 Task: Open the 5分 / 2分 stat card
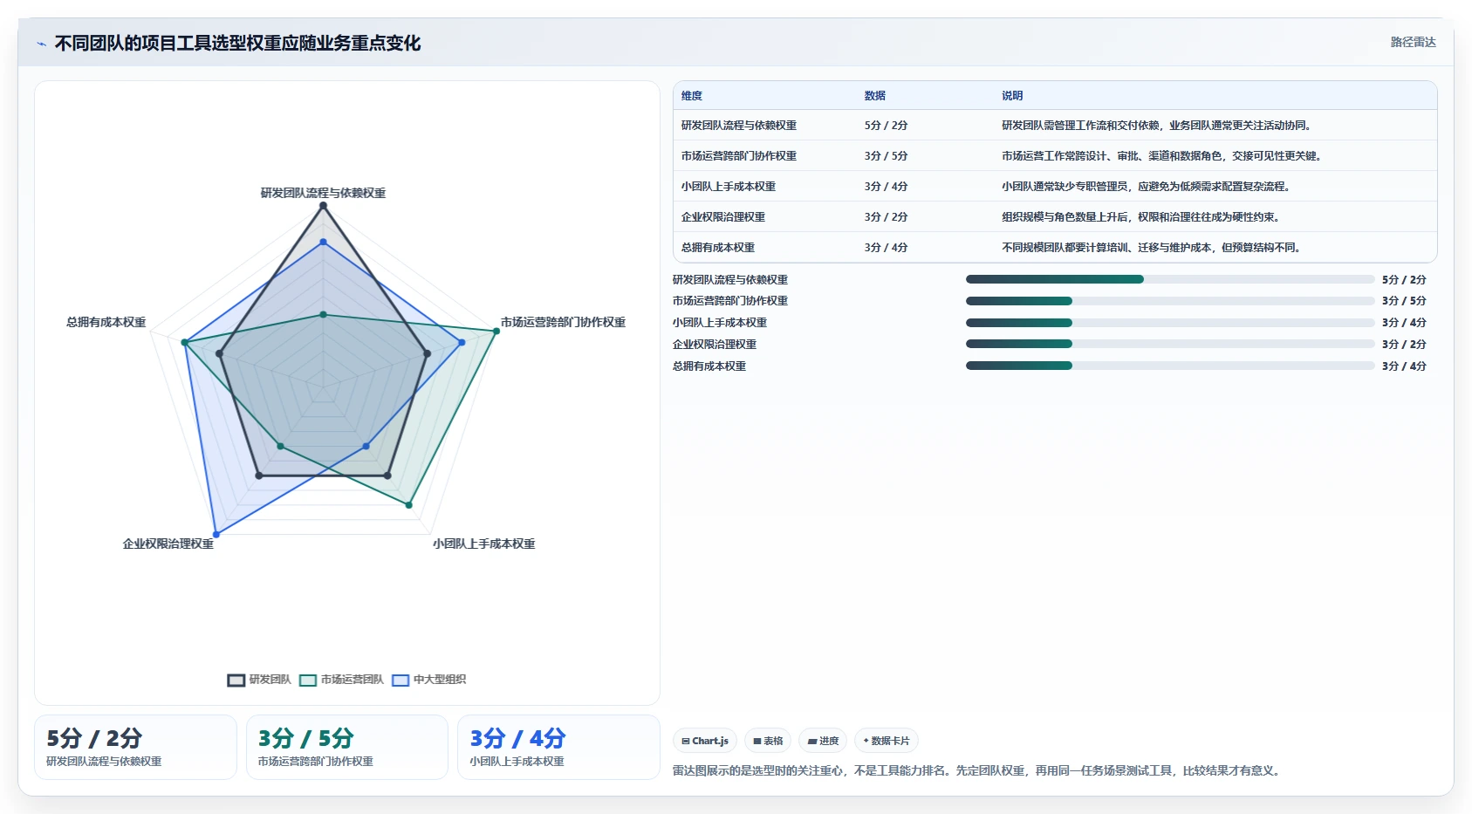[135, 747]
